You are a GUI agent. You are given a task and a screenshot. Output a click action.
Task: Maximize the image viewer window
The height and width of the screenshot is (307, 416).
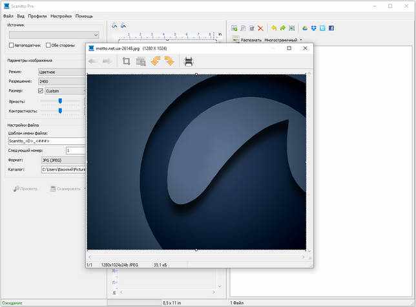[x=289, y=48]
